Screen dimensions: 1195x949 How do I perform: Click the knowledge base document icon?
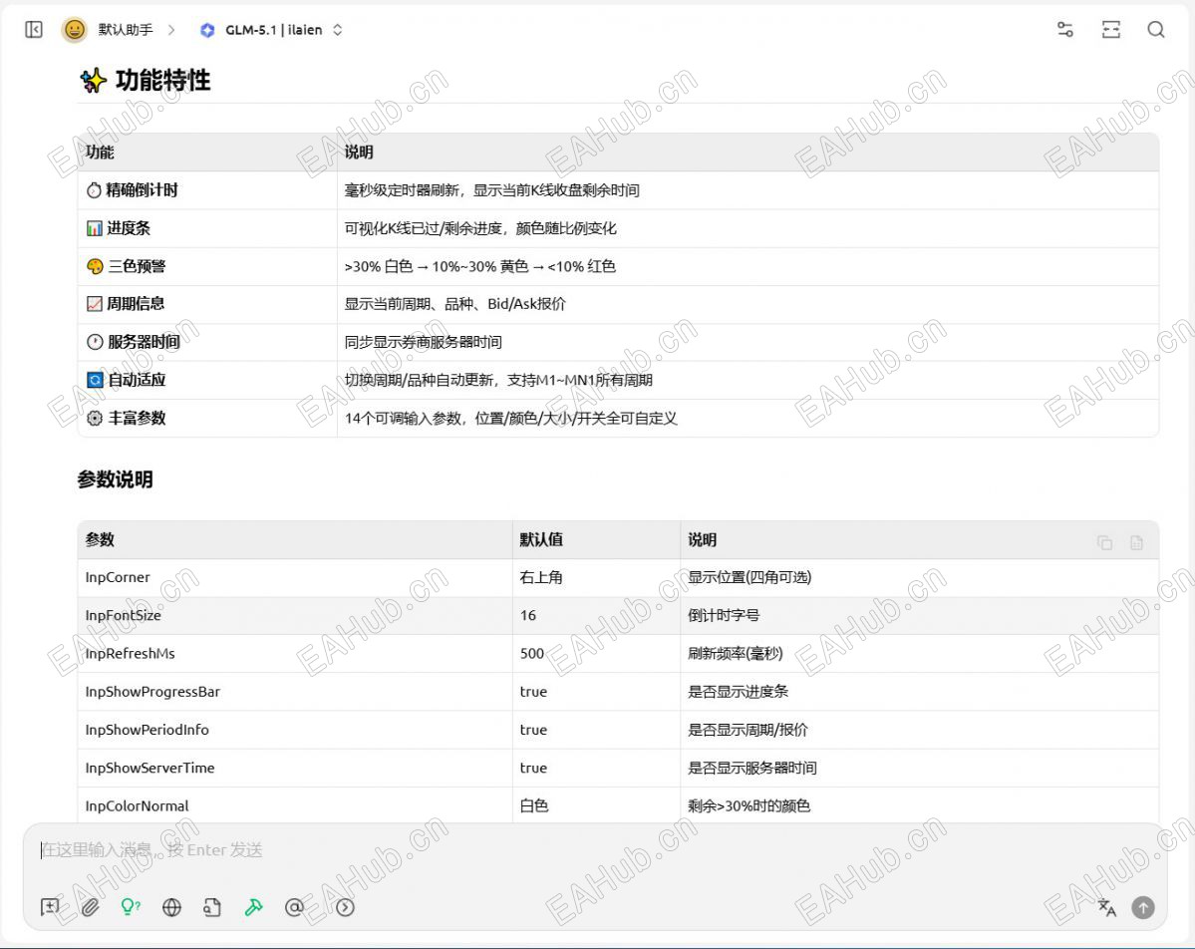click(212, 907)
